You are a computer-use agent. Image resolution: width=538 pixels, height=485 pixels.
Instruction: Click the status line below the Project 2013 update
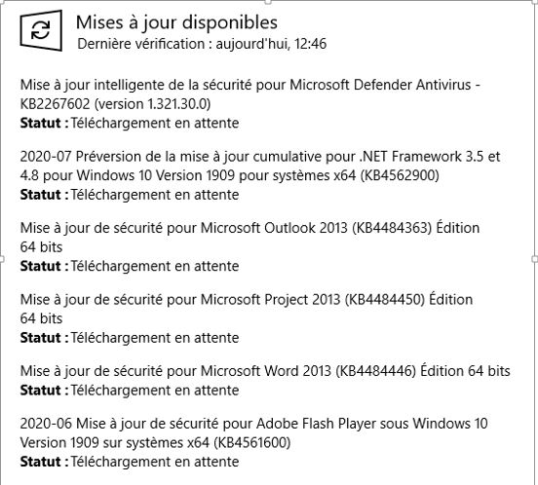(130, 338)
